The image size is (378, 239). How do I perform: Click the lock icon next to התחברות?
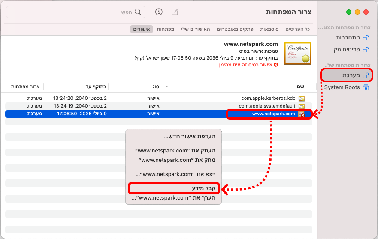(x=366, y=38)
